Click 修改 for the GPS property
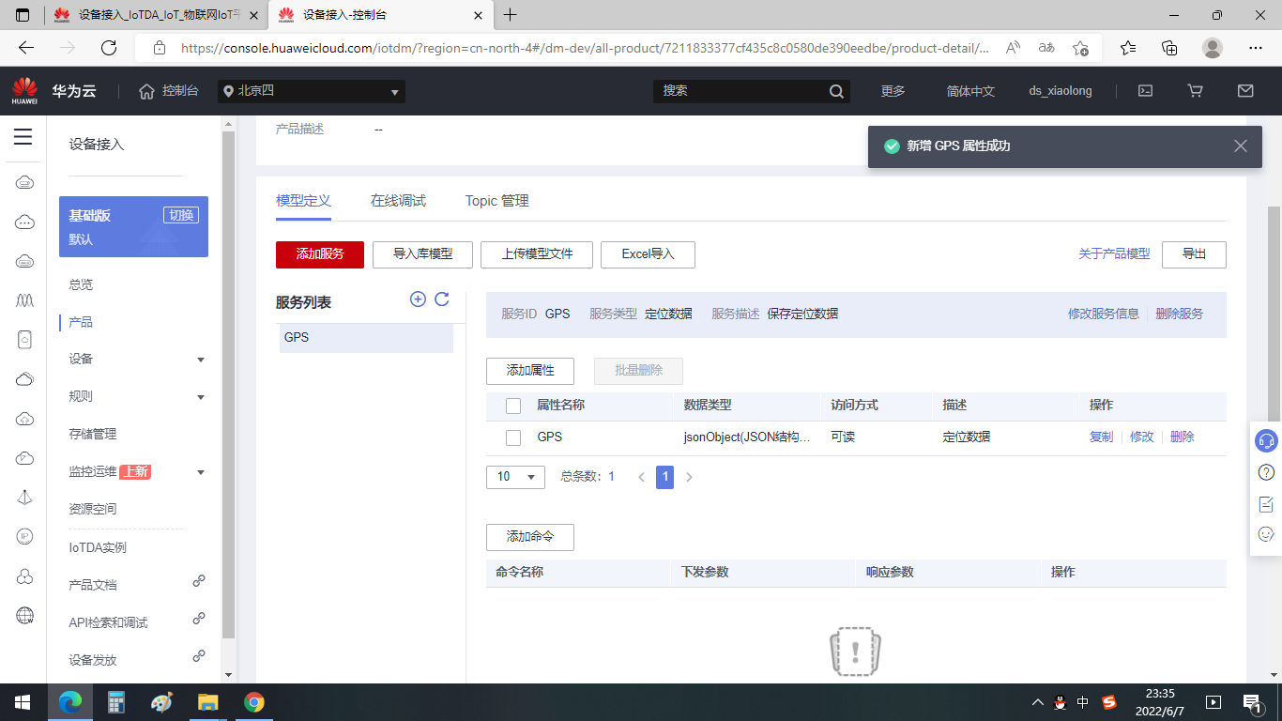Screen dimensions: 1282x721 pyautogui.click(x=1142, y=437)
